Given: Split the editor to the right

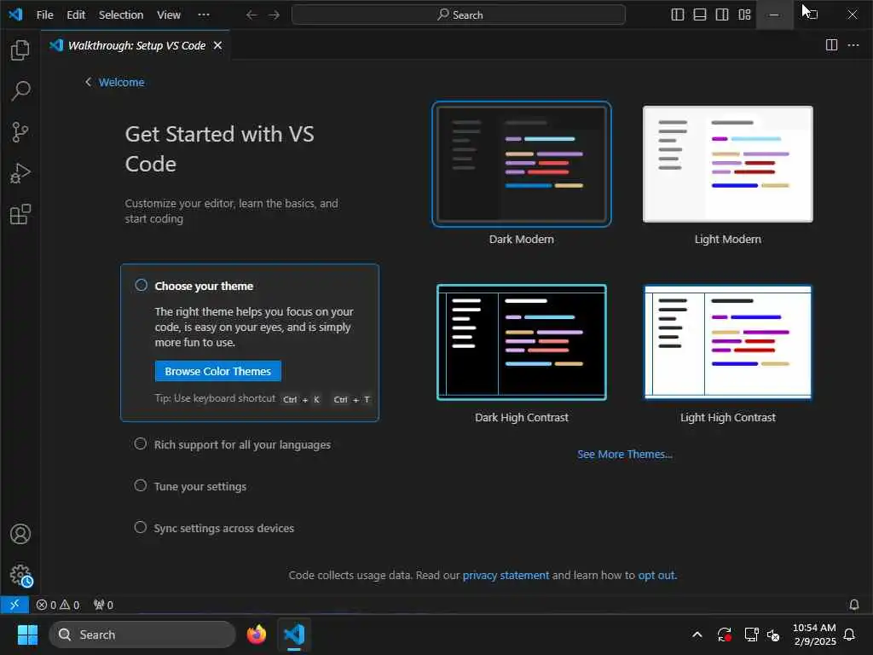Looking at the screenshot, I should click(x=831, y=45).
